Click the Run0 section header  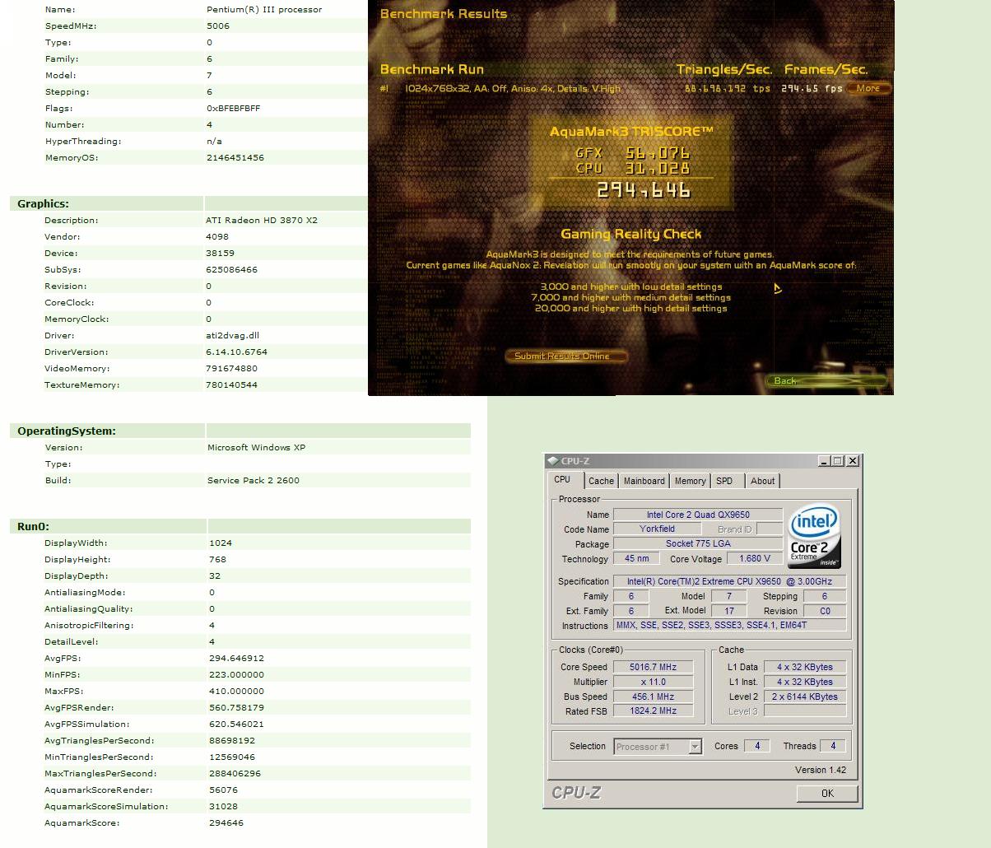coord(34,526)
